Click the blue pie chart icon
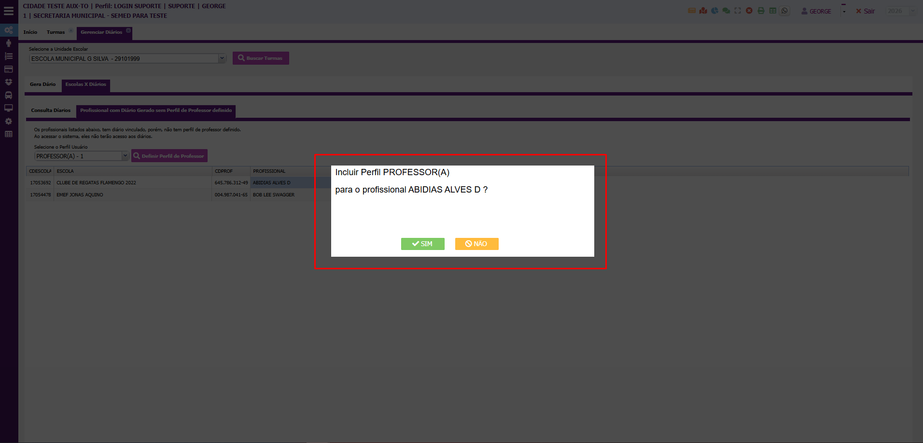Image resolution: width=923 pixels, height=443 pixels. click(714, 11)
